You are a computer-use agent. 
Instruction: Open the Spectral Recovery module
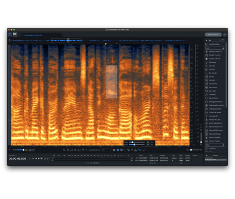[x=215, y=130]
